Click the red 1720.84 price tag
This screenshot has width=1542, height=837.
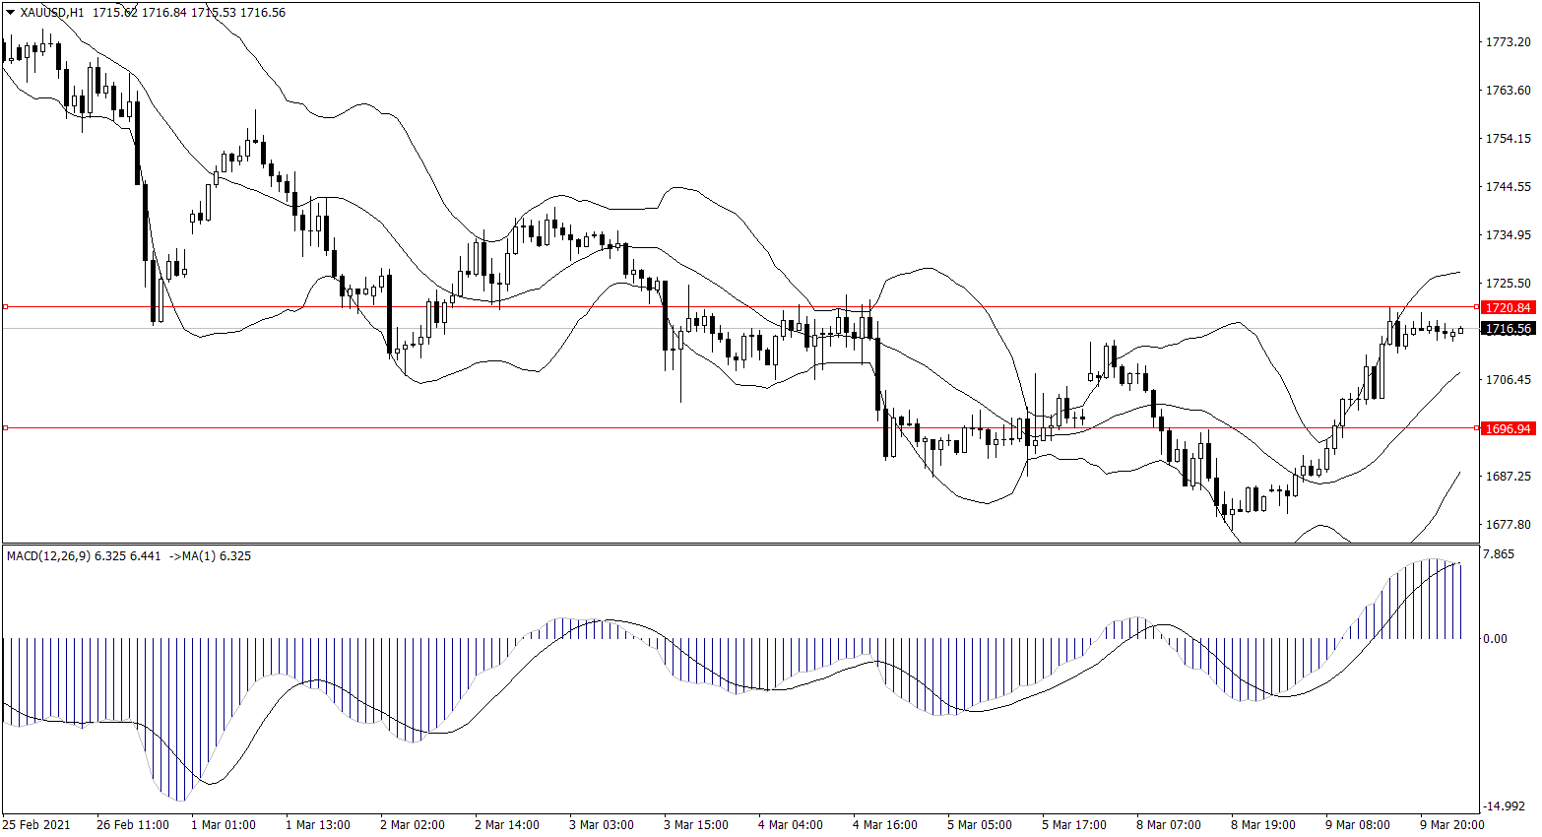1508,308
